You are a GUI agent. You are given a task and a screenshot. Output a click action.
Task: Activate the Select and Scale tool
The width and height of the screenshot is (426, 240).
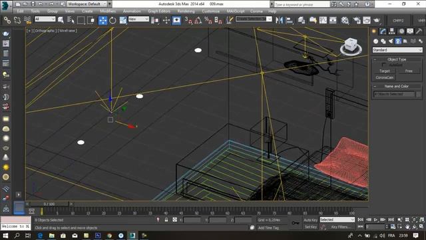[x=123, y=20]
